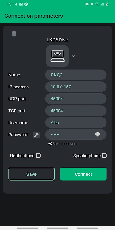115x230 pixels.
Task: Edit the Name field containing ЛКДС
Action: click(76, 75)
